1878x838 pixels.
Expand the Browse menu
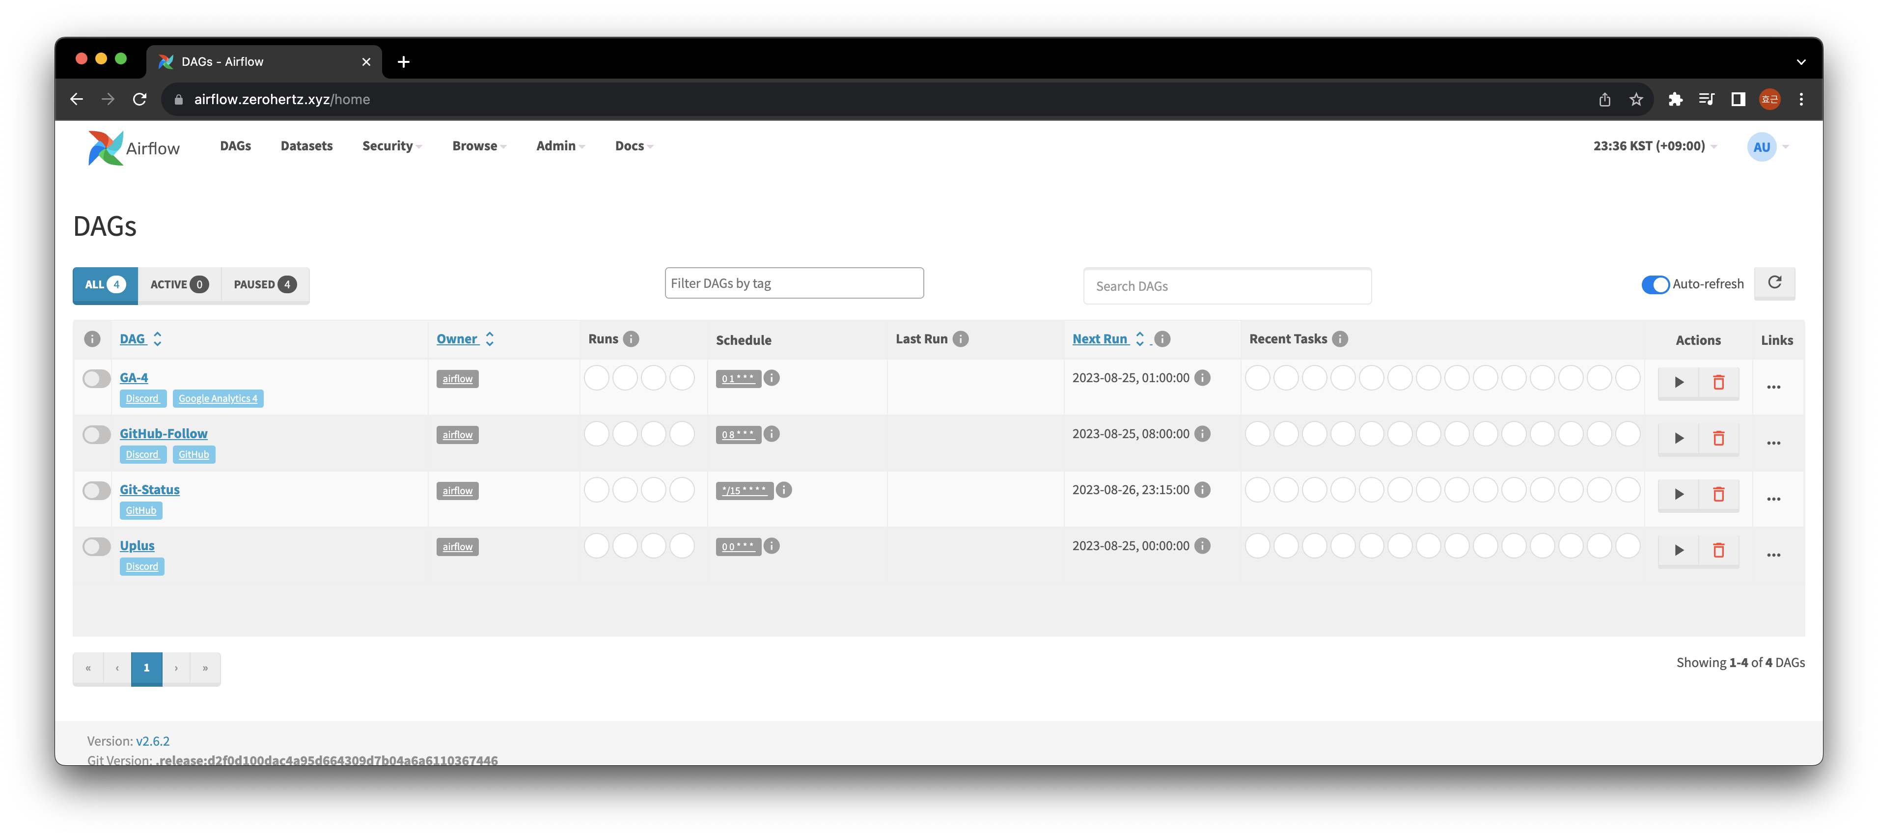pos(479,146)
